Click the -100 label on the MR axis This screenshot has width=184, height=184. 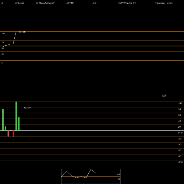tap(180, 162)
